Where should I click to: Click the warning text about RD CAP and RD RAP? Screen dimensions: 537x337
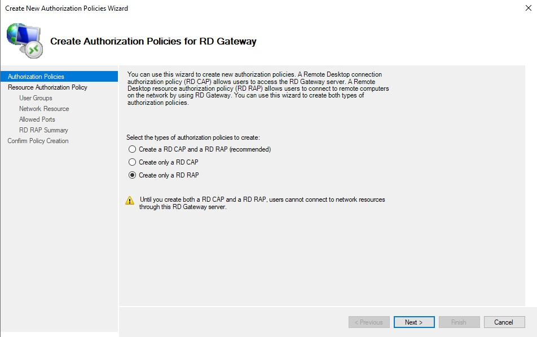pos(262,203)
